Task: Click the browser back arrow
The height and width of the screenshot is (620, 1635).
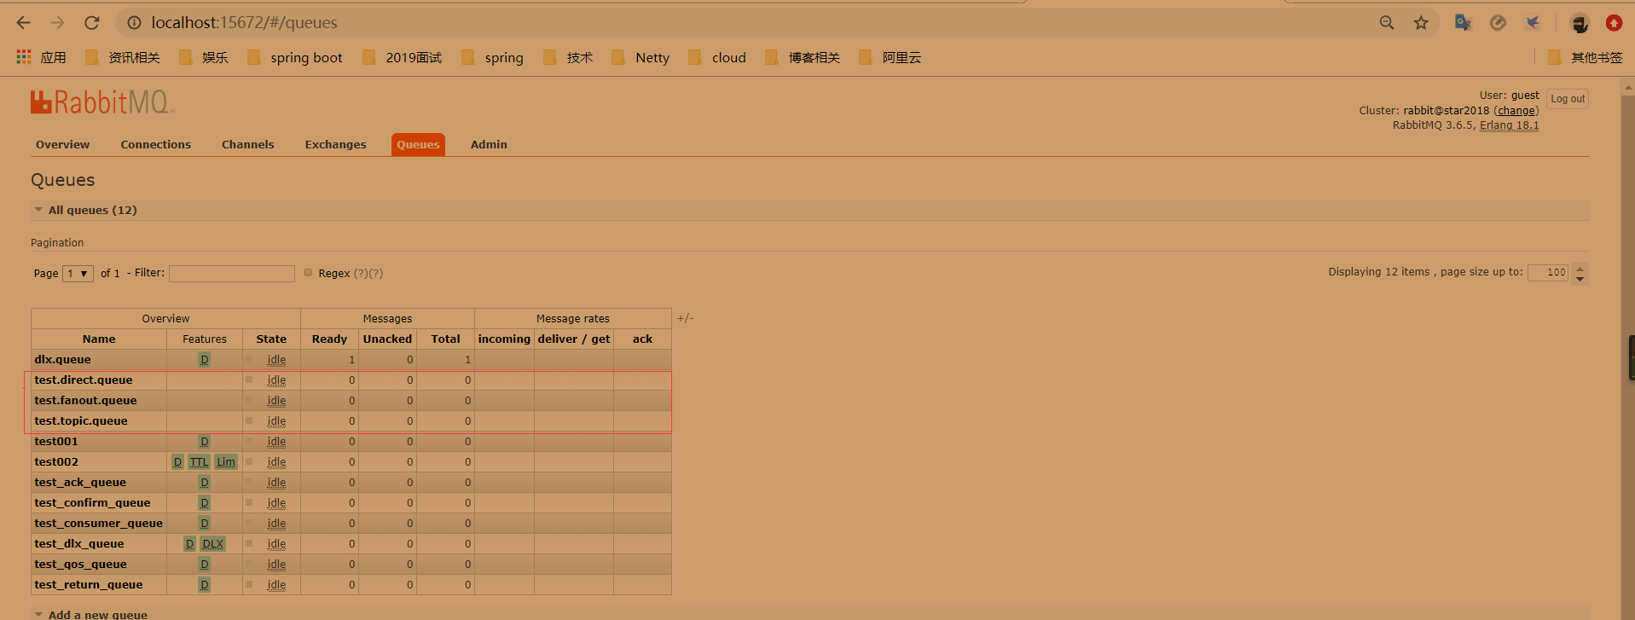Action: 24,23
